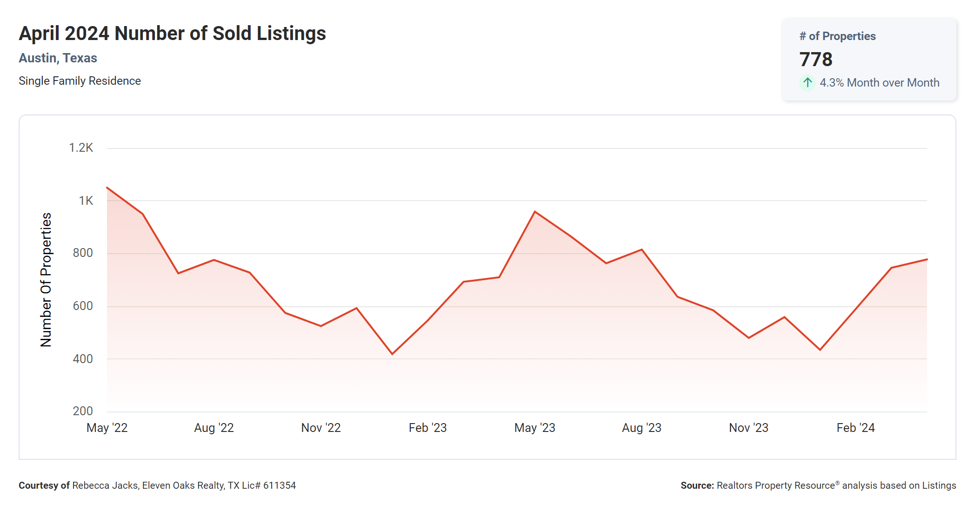
Task: Select the "Austin, Texas" location subtitle
Action: pyautogui.click(x=58, y=58)
